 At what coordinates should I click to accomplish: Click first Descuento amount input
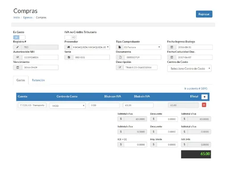(167, 119)
